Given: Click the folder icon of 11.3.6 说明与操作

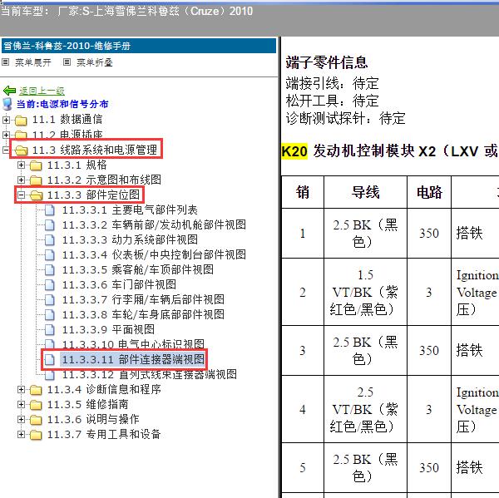Looking at the screenshot, I should click(x=36, y=420).
